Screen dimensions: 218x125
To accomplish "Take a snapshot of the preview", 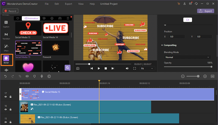I will (78, 68).
